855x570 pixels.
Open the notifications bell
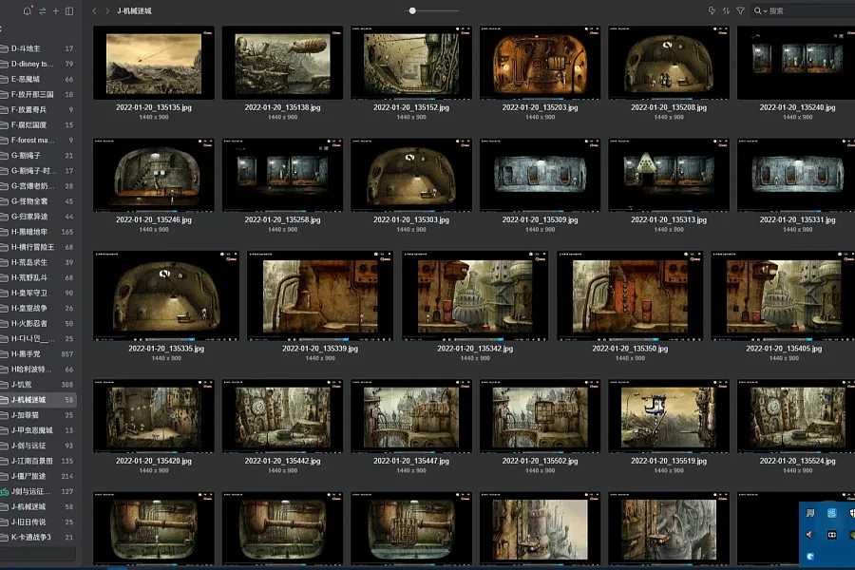pyautogui.click(x=27, y=10)
